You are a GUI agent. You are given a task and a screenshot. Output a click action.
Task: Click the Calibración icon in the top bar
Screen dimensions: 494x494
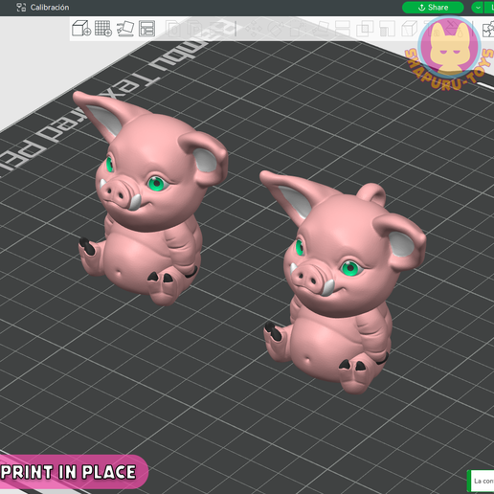[x=21, y=8]
